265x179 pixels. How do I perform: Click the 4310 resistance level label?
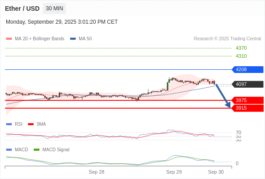pyautogui.click(x=241, y=56)
